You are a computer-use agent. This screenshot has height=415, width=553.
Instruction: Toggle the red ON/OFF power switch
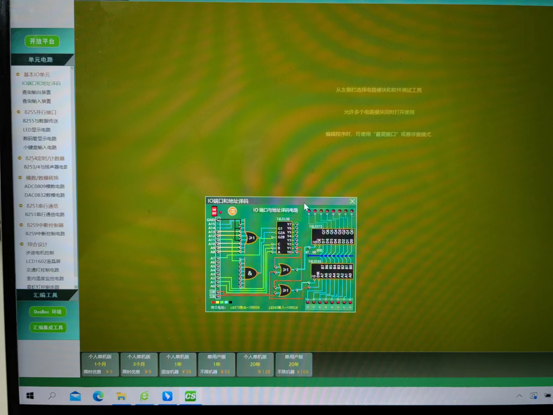[x=214, y=211]
